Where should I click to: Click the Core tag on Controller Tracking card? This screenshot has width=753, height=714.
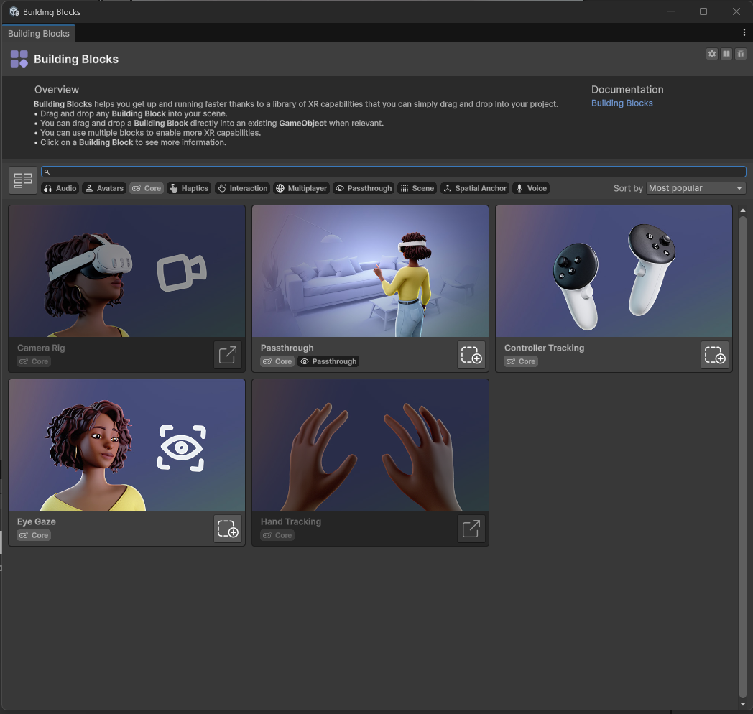tap(521, 361)
